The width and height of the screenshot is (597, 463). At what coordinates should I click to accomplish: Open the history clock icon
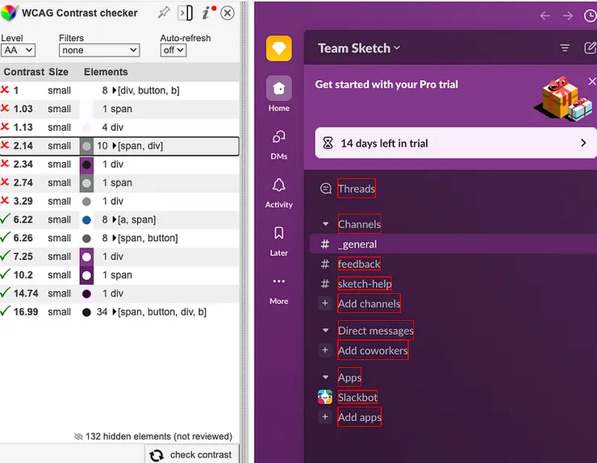591,15
